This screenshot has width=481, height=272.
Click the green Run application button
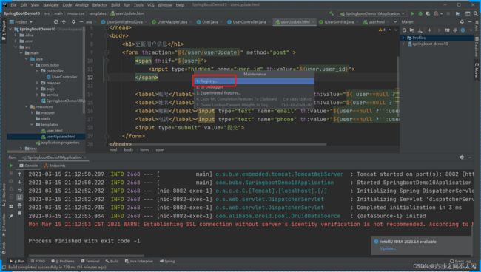click(413, 13)
